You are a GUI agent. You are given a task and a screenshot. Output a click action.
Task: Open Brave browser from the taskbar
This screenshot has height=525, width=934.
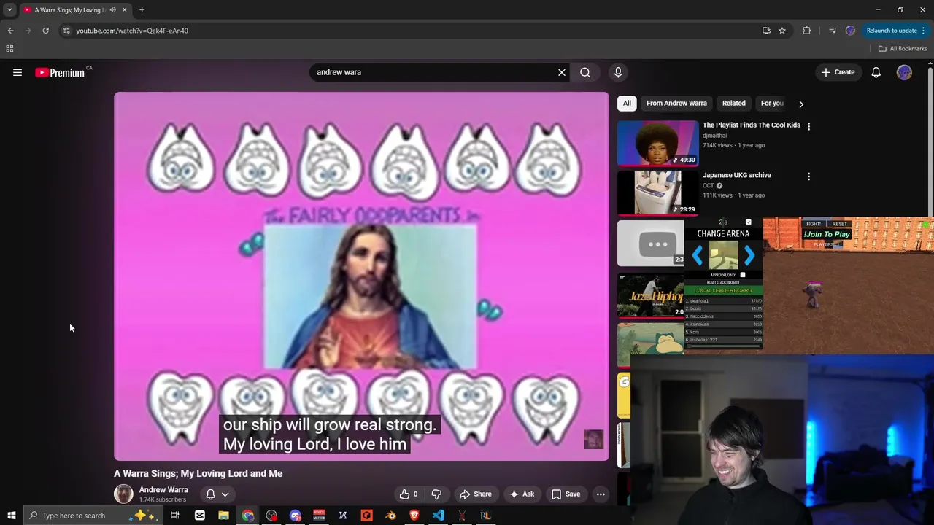(414, 516)
